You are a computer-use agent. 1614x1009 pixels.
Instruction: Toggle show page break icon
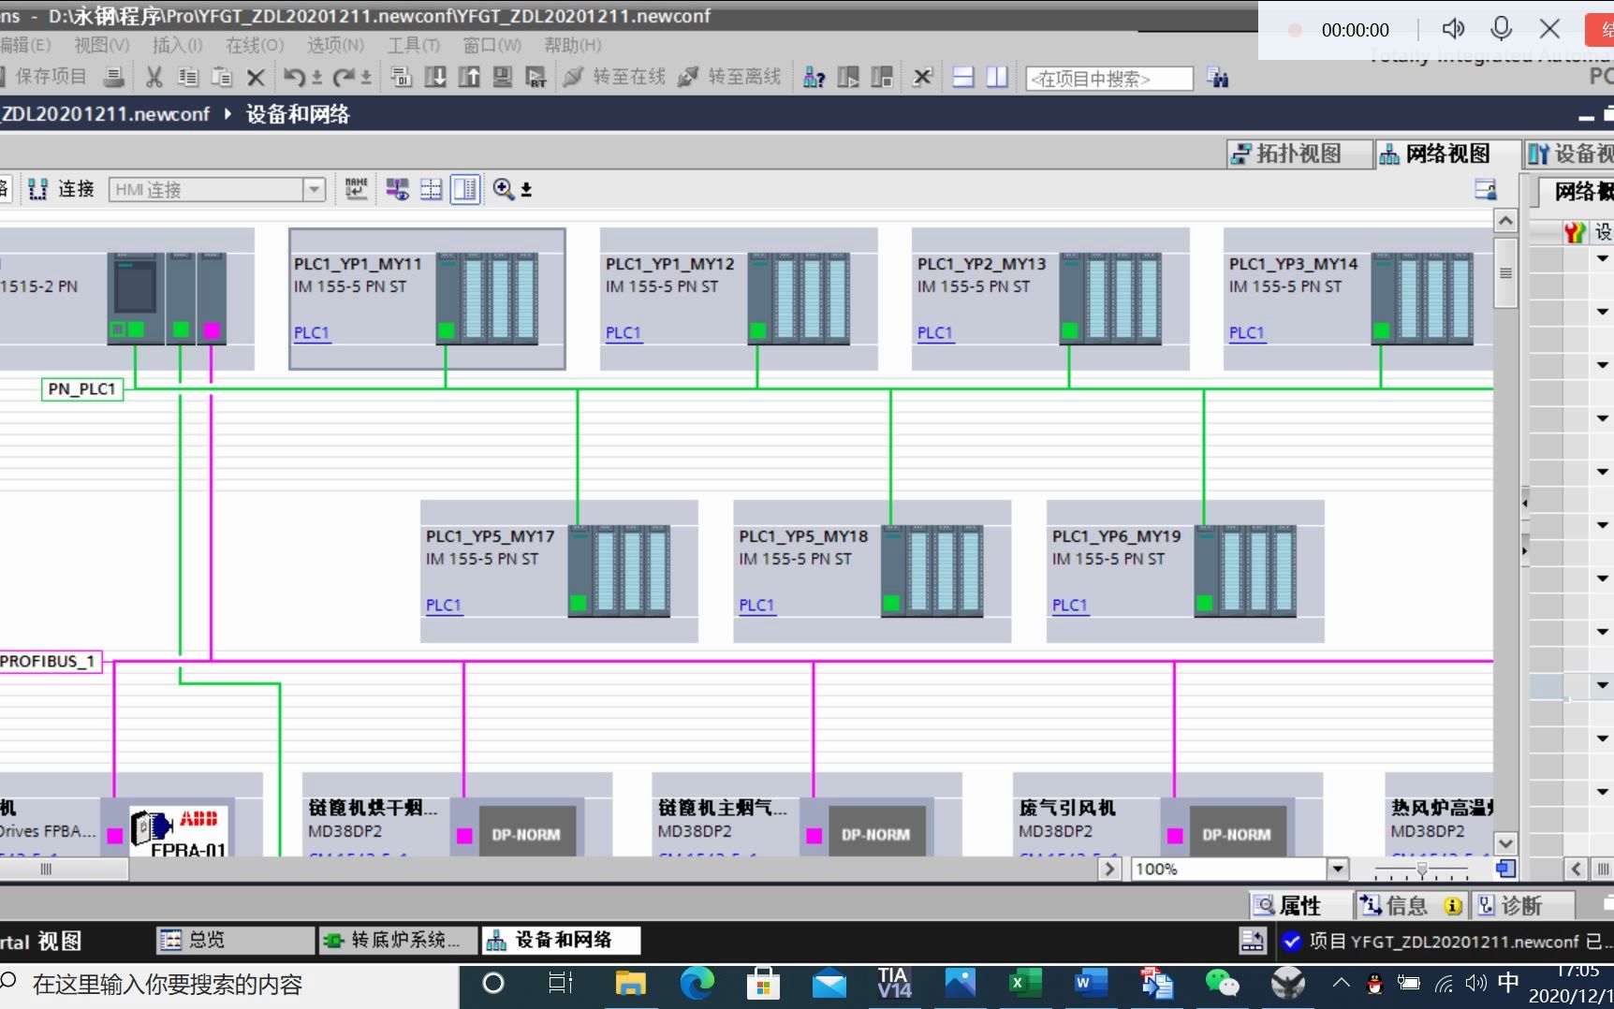click(x=431, y=189)
